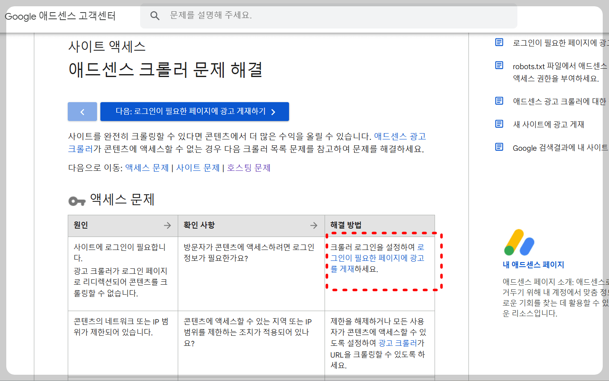Click arrow icon in '확인 사항' column header
The width and height of the screenshot is (609, 381).
[314, 225]
